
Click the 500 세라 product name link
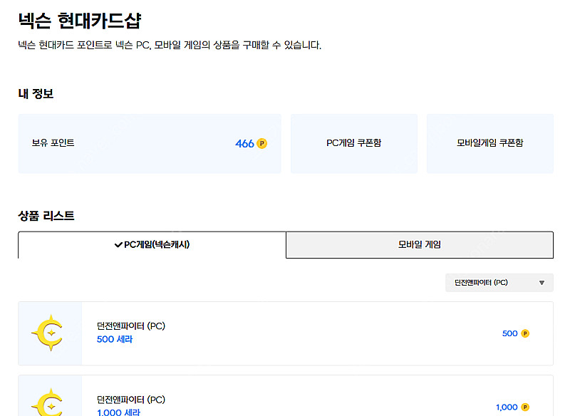115,339
